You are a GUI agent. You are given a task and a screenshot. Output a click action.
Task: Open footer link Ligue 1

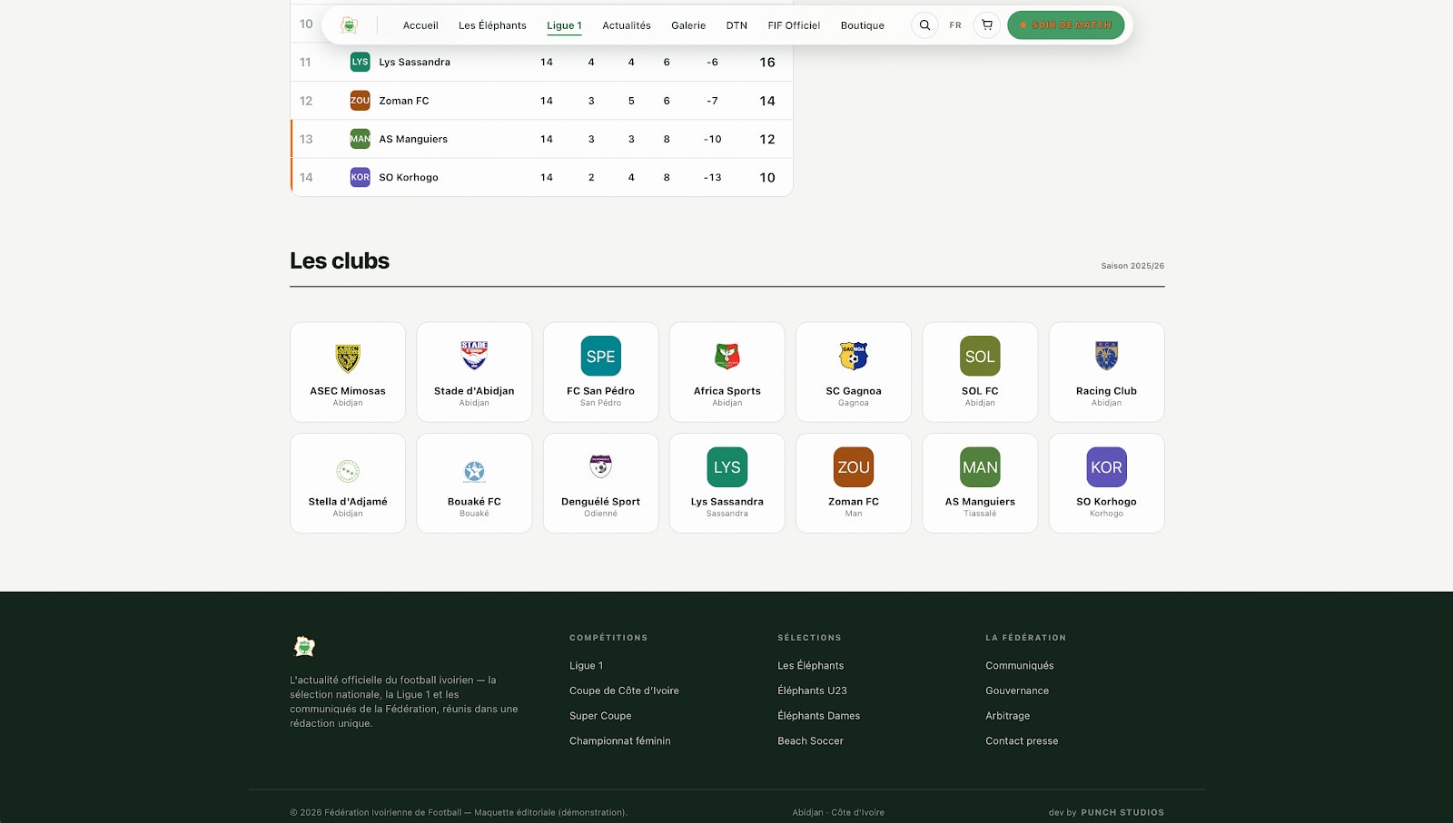click(x=586, y=666)
